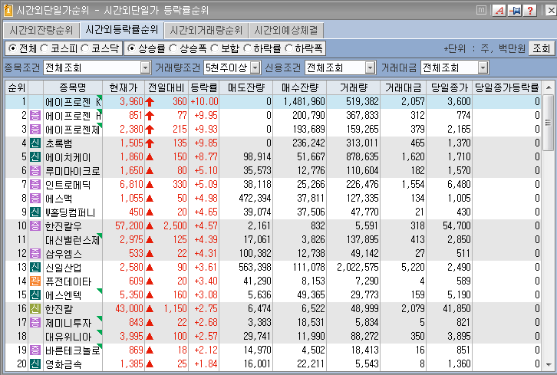Viewport: 557px width, 375px height.
Task: Click the 관 badge on the 퓨전데이타 row
Action: coord(35,281)
